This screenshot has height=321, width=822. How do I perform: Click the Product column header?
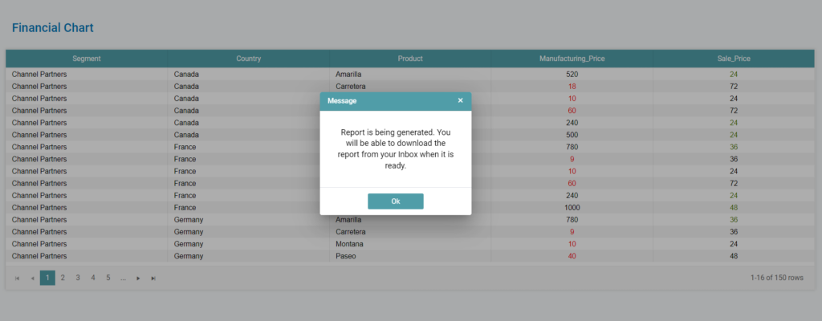tap(410, 59)
